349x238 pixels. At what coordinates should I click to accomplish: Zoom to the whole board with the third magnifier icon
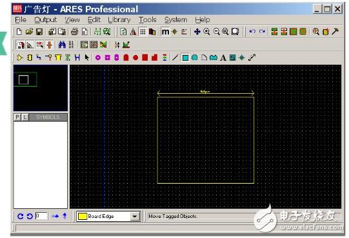pyautogui.click(x=226, y=32)
